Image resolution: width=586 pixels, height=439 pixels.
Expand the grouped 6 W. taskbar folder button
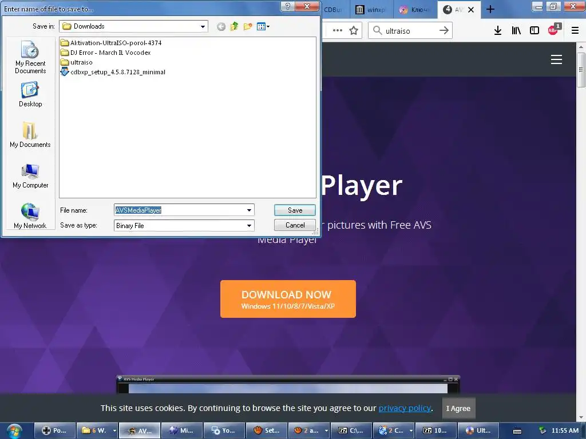114,431
